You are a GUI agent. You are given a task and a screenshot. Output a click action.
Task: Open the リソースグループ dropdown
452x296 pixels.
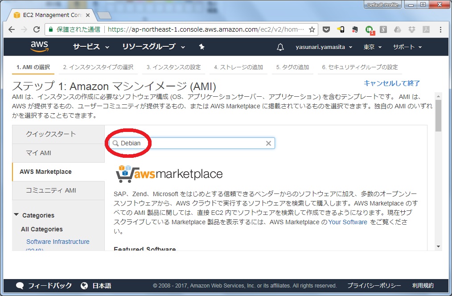[154, 47]
